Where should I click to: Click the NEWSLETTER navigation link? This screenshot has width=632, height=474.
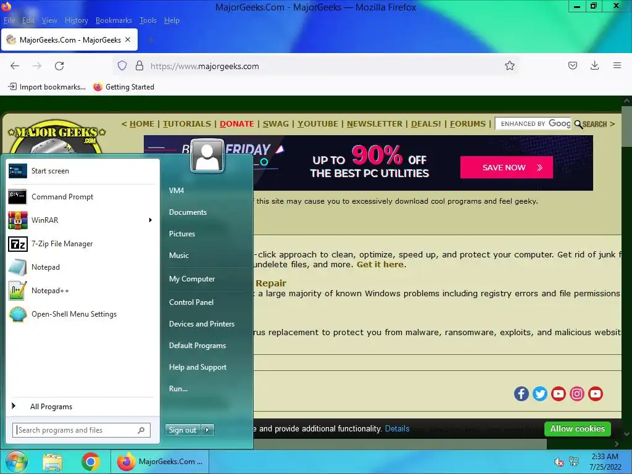click(375, 123)
